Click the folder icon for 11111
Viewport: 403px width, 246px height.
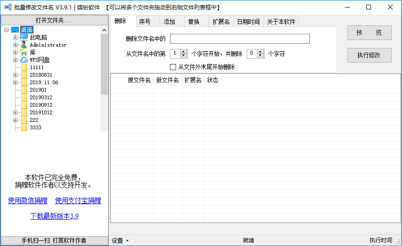(24, 67)
